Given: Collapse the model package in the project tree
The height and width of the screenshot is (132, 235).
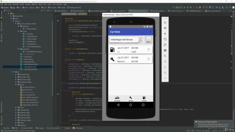Looking at the screenshot, I should [18, 31].
